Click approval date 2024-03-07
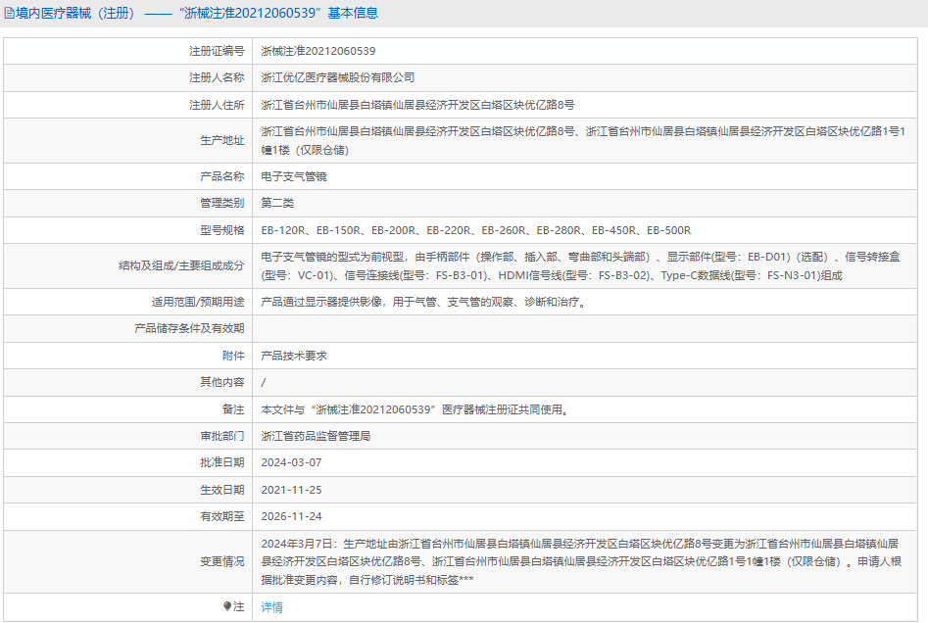 click(x=291, y=462)
